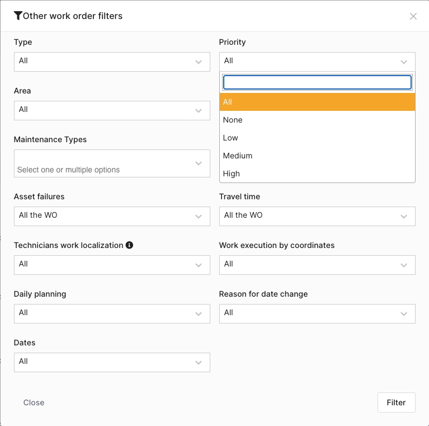The width and height of the screenshot is (429, 426).
Task: Expand the Daily planning dropdown
Action: coord(112,313)
